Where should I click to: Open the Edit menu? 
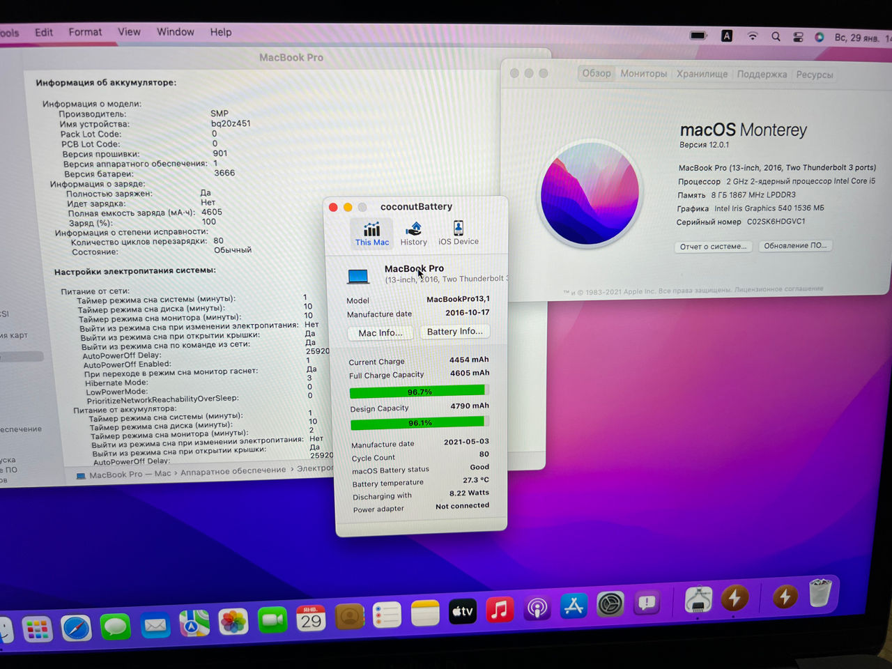pyautogui.click(x=44, y=32)
